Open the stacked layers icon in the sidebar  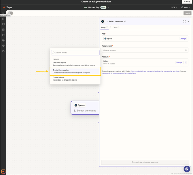[3, 51]
